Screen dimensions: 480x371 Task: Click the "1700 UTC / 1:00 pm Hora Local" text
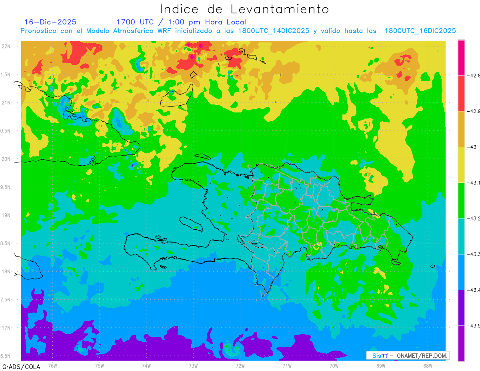[x=181, y=22]
